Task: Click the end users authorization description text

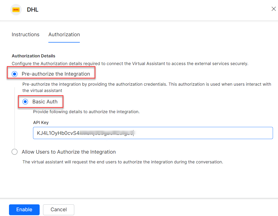Action: pyautogui.click(x=123, y=162)
